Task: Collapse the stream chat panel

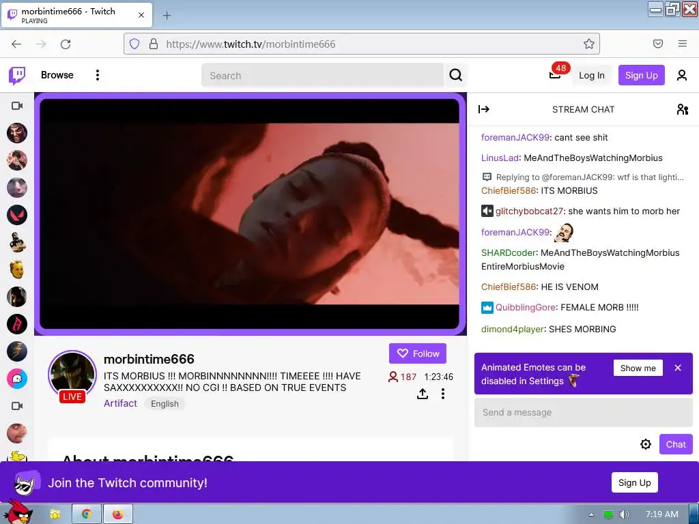Action: [x=484, y=109]
